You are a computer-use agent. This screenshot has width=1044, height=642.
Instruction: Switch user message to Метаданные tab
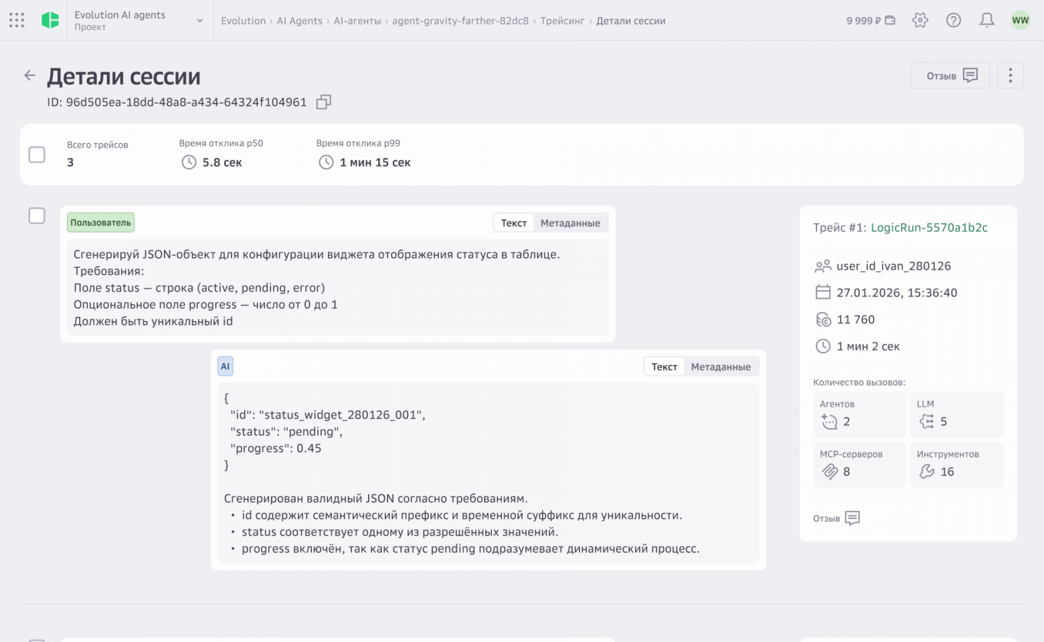click(570, 222)
